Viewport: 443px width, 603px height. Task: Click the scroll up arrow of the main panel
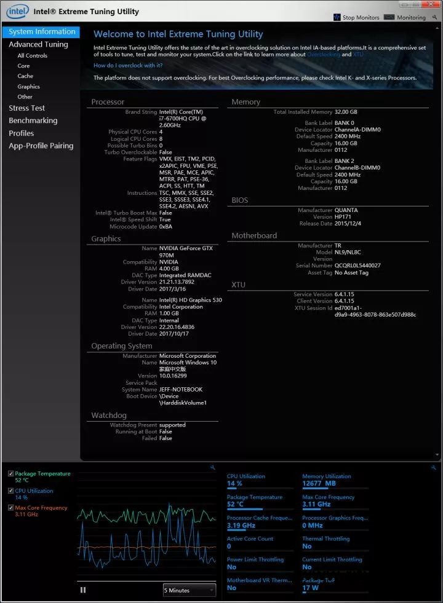(x=437, y=28)
